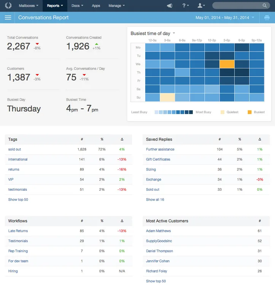Click inside the top search field
This screenshot has height=293, width=275.
click(237, 5)
